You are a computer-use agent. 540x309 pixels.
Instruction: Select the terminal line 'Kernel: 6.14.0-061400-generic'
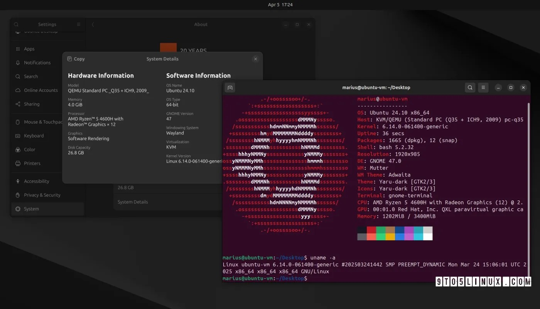click(x=403, y=127)
